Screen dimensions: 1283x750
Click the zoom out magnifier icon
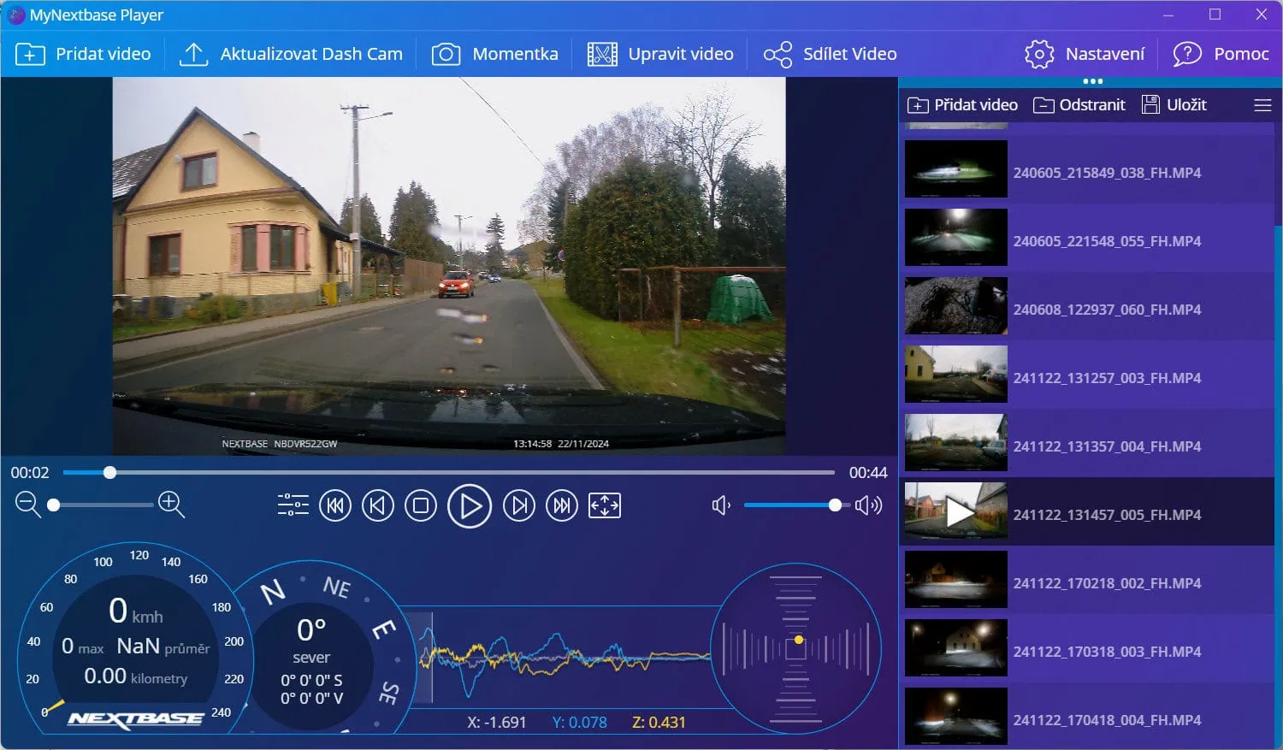point(27,505)
